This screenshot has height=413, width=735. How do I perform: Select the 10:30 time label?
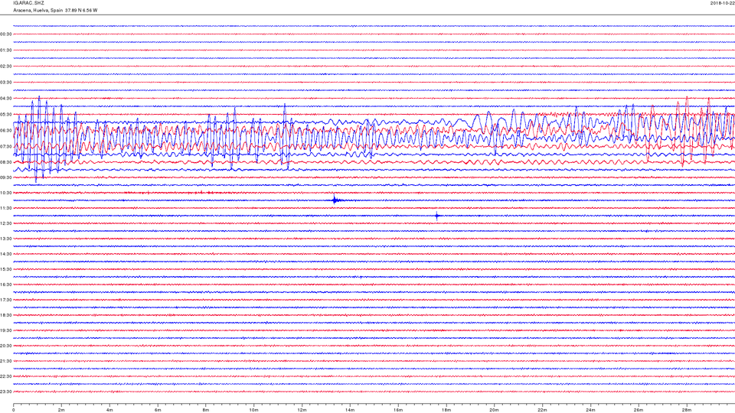point(6,193)
